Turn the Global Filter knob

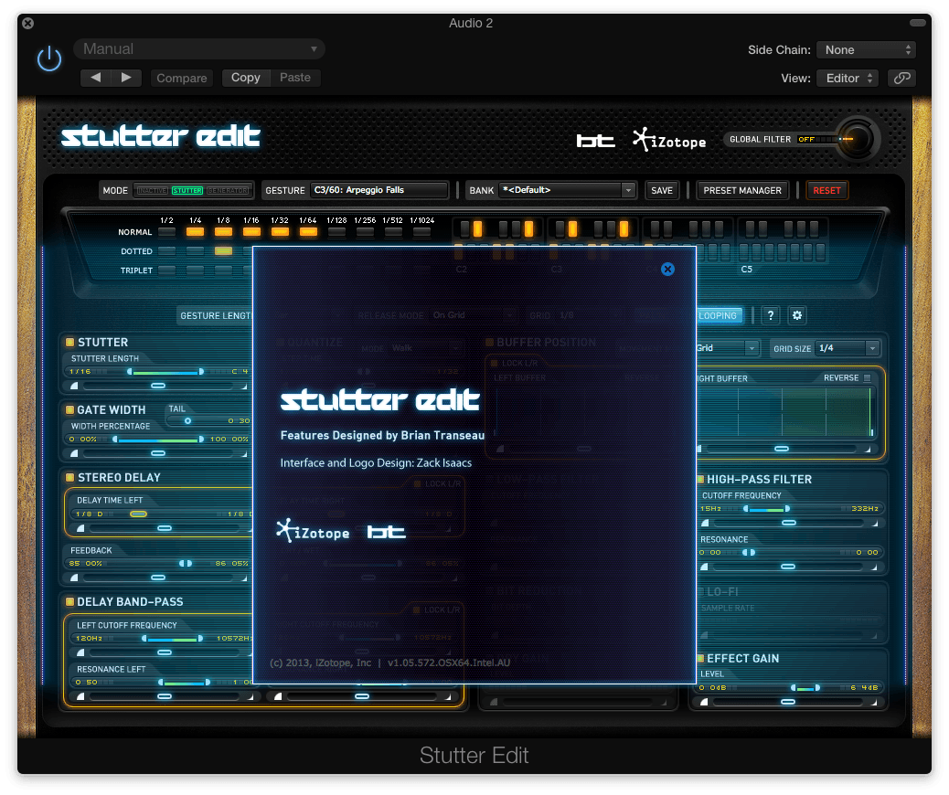click(857, 139)
